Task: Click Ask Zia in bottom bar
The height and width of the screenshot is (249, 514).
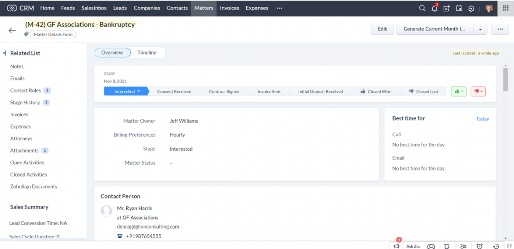Action: point(413,246)
